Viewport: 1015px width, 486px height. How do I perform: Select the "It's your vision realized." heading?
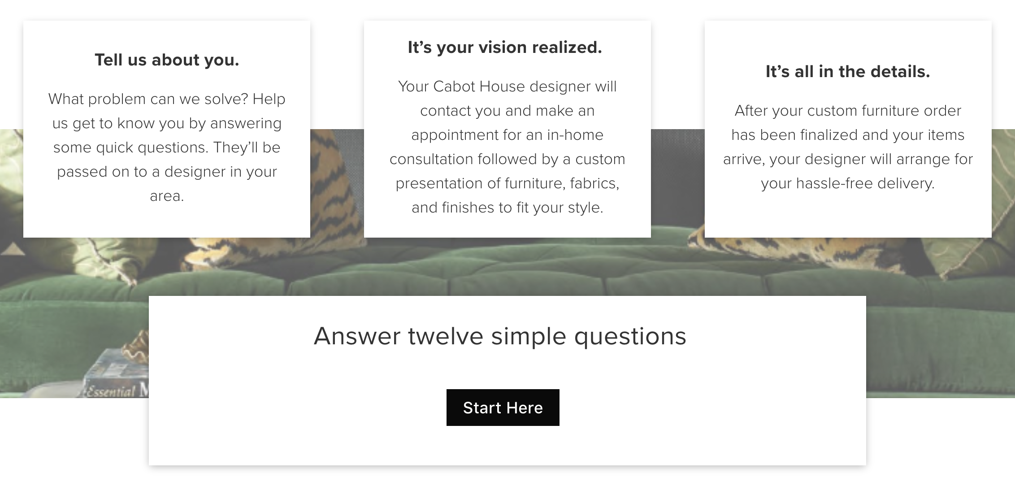[505, 48]
